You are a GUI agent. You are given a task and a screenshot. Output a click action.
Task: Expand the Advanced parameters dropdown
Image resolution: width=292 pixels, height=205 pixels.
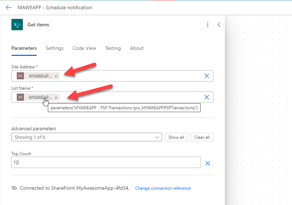[87, 137]
